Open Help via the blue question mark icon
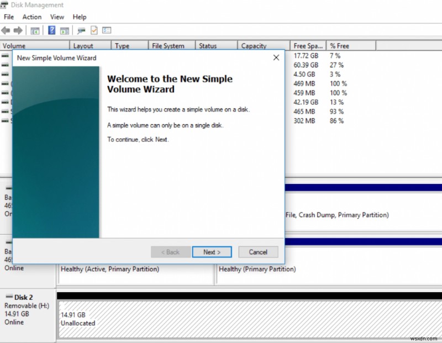 click(x=51, y=30)
